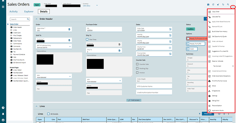Switch to the Explorer tab
Image resolution: width=236 pixels, height=123 pixels.
point(29,12)
